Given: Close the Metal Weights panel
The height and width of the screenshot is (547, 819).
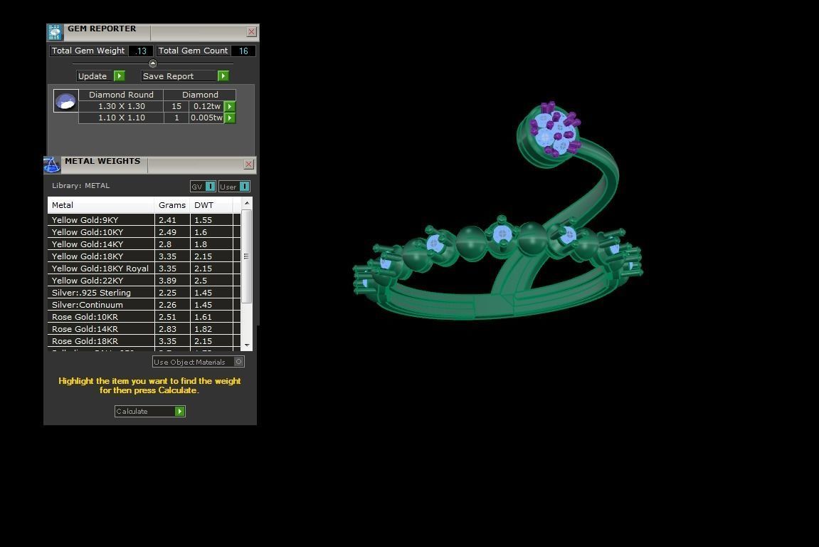Looking at the screenshot, I should (248, 165).
